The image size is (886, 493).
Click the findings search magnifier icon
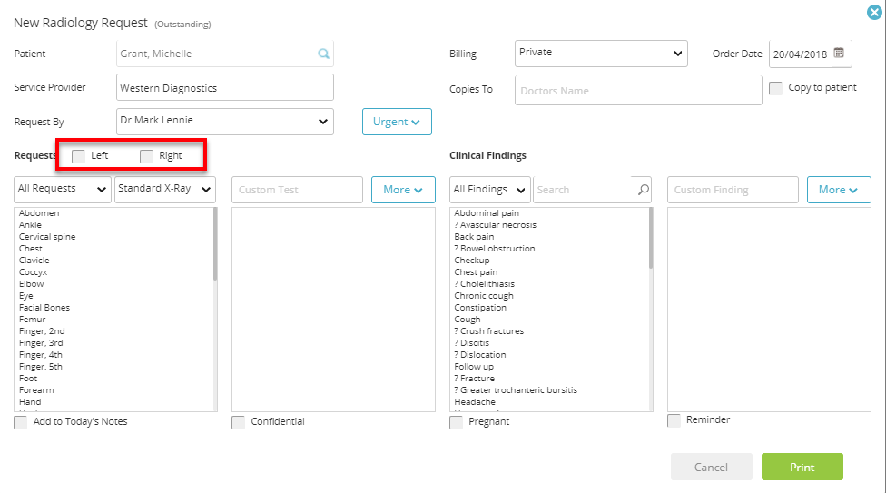pyautogui.click(x=643, y=190)
